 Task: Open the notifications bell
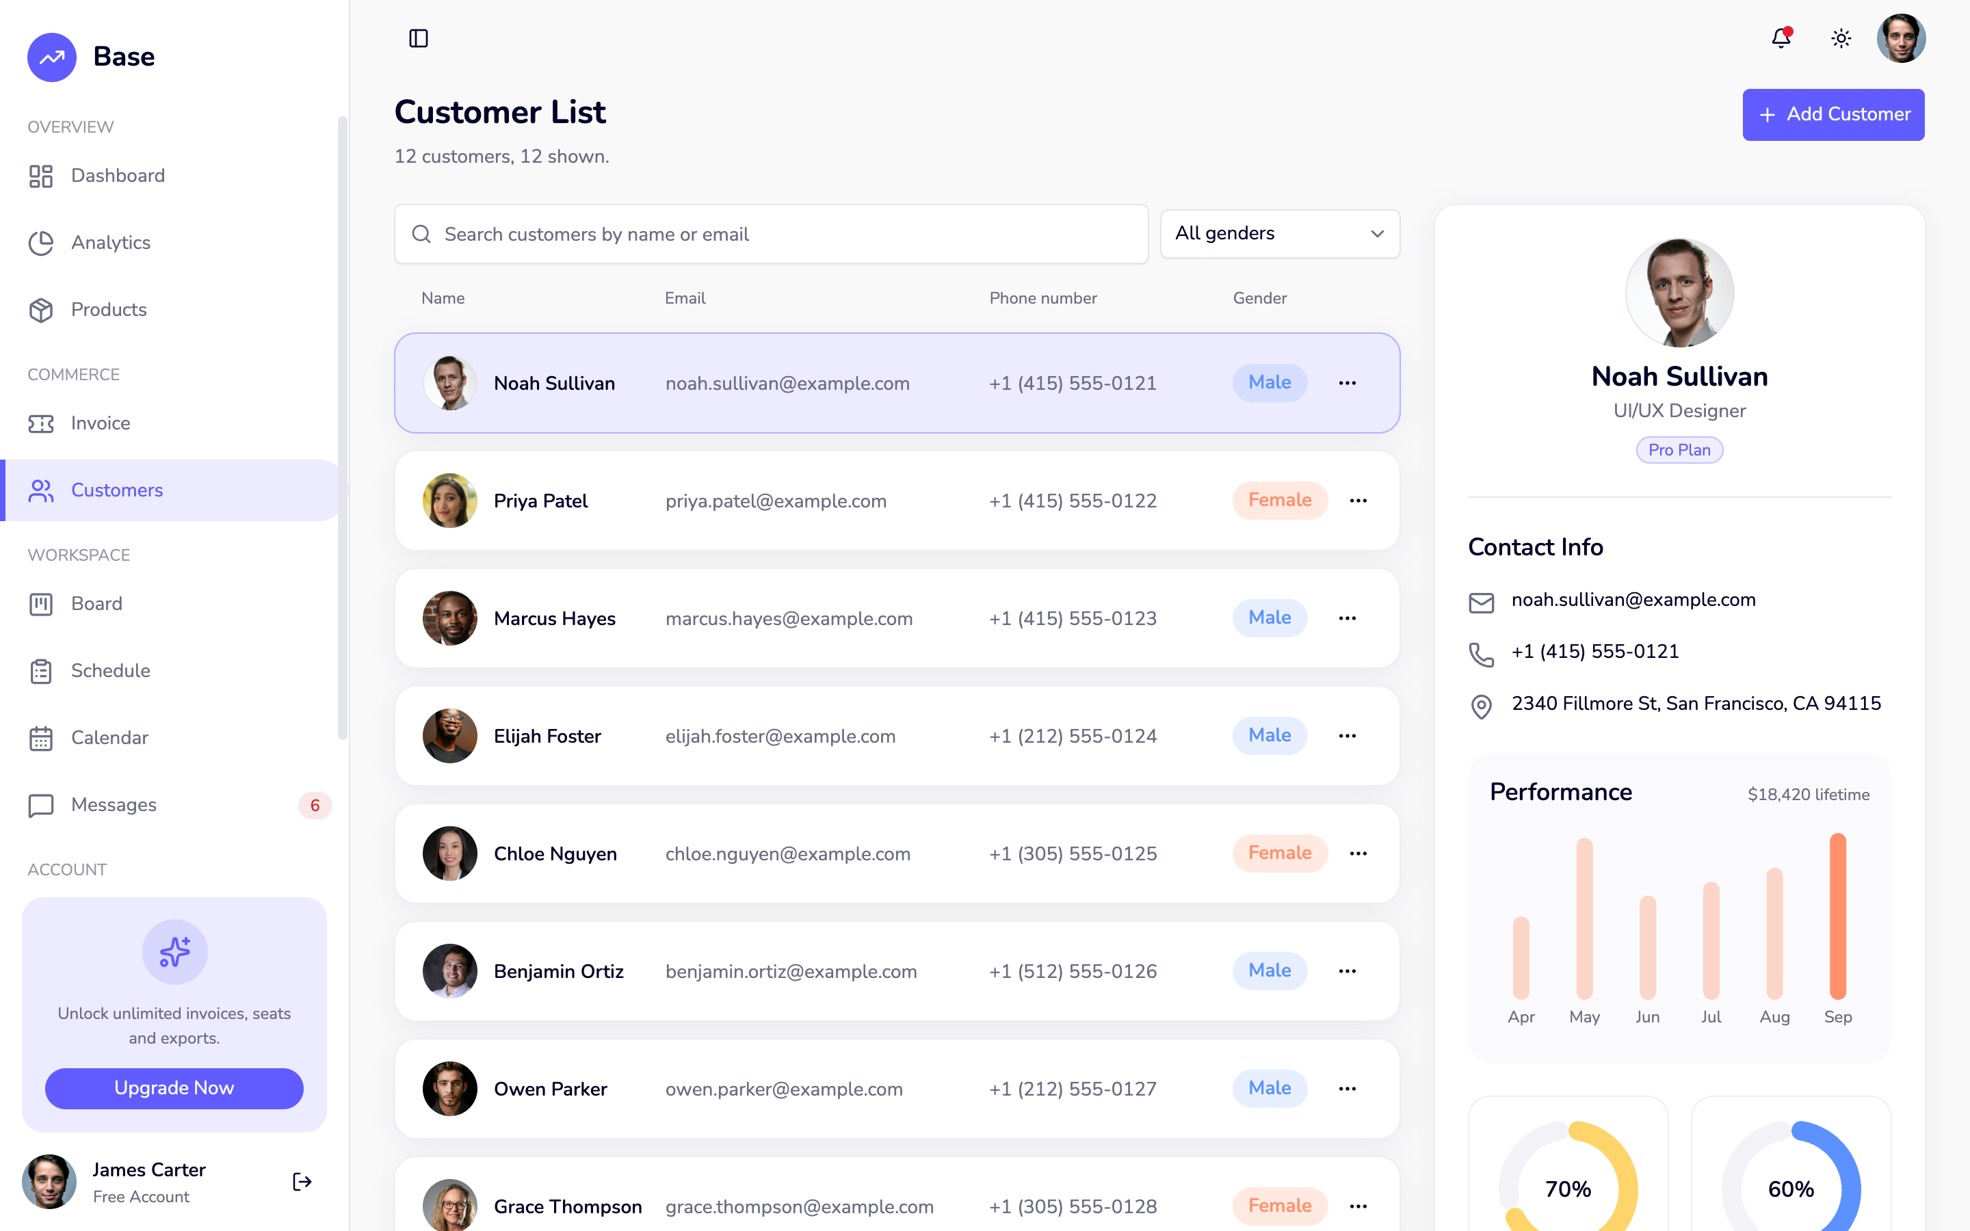pyautogui.click(x=1781, y=38)
